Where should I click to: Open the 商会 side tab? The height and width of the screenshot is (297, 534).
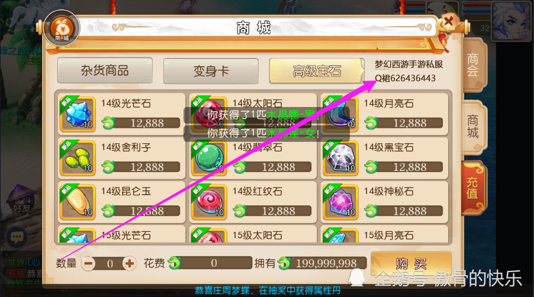click(x=474, y=64)
